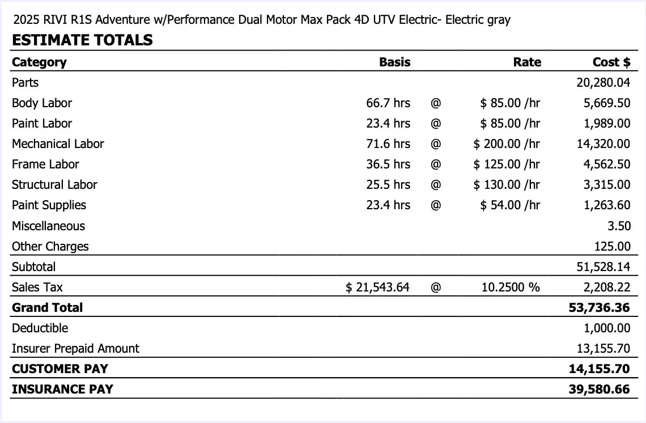Click the Mechanical Labor $200.00 /hr rate

click(x=507, y=144)
